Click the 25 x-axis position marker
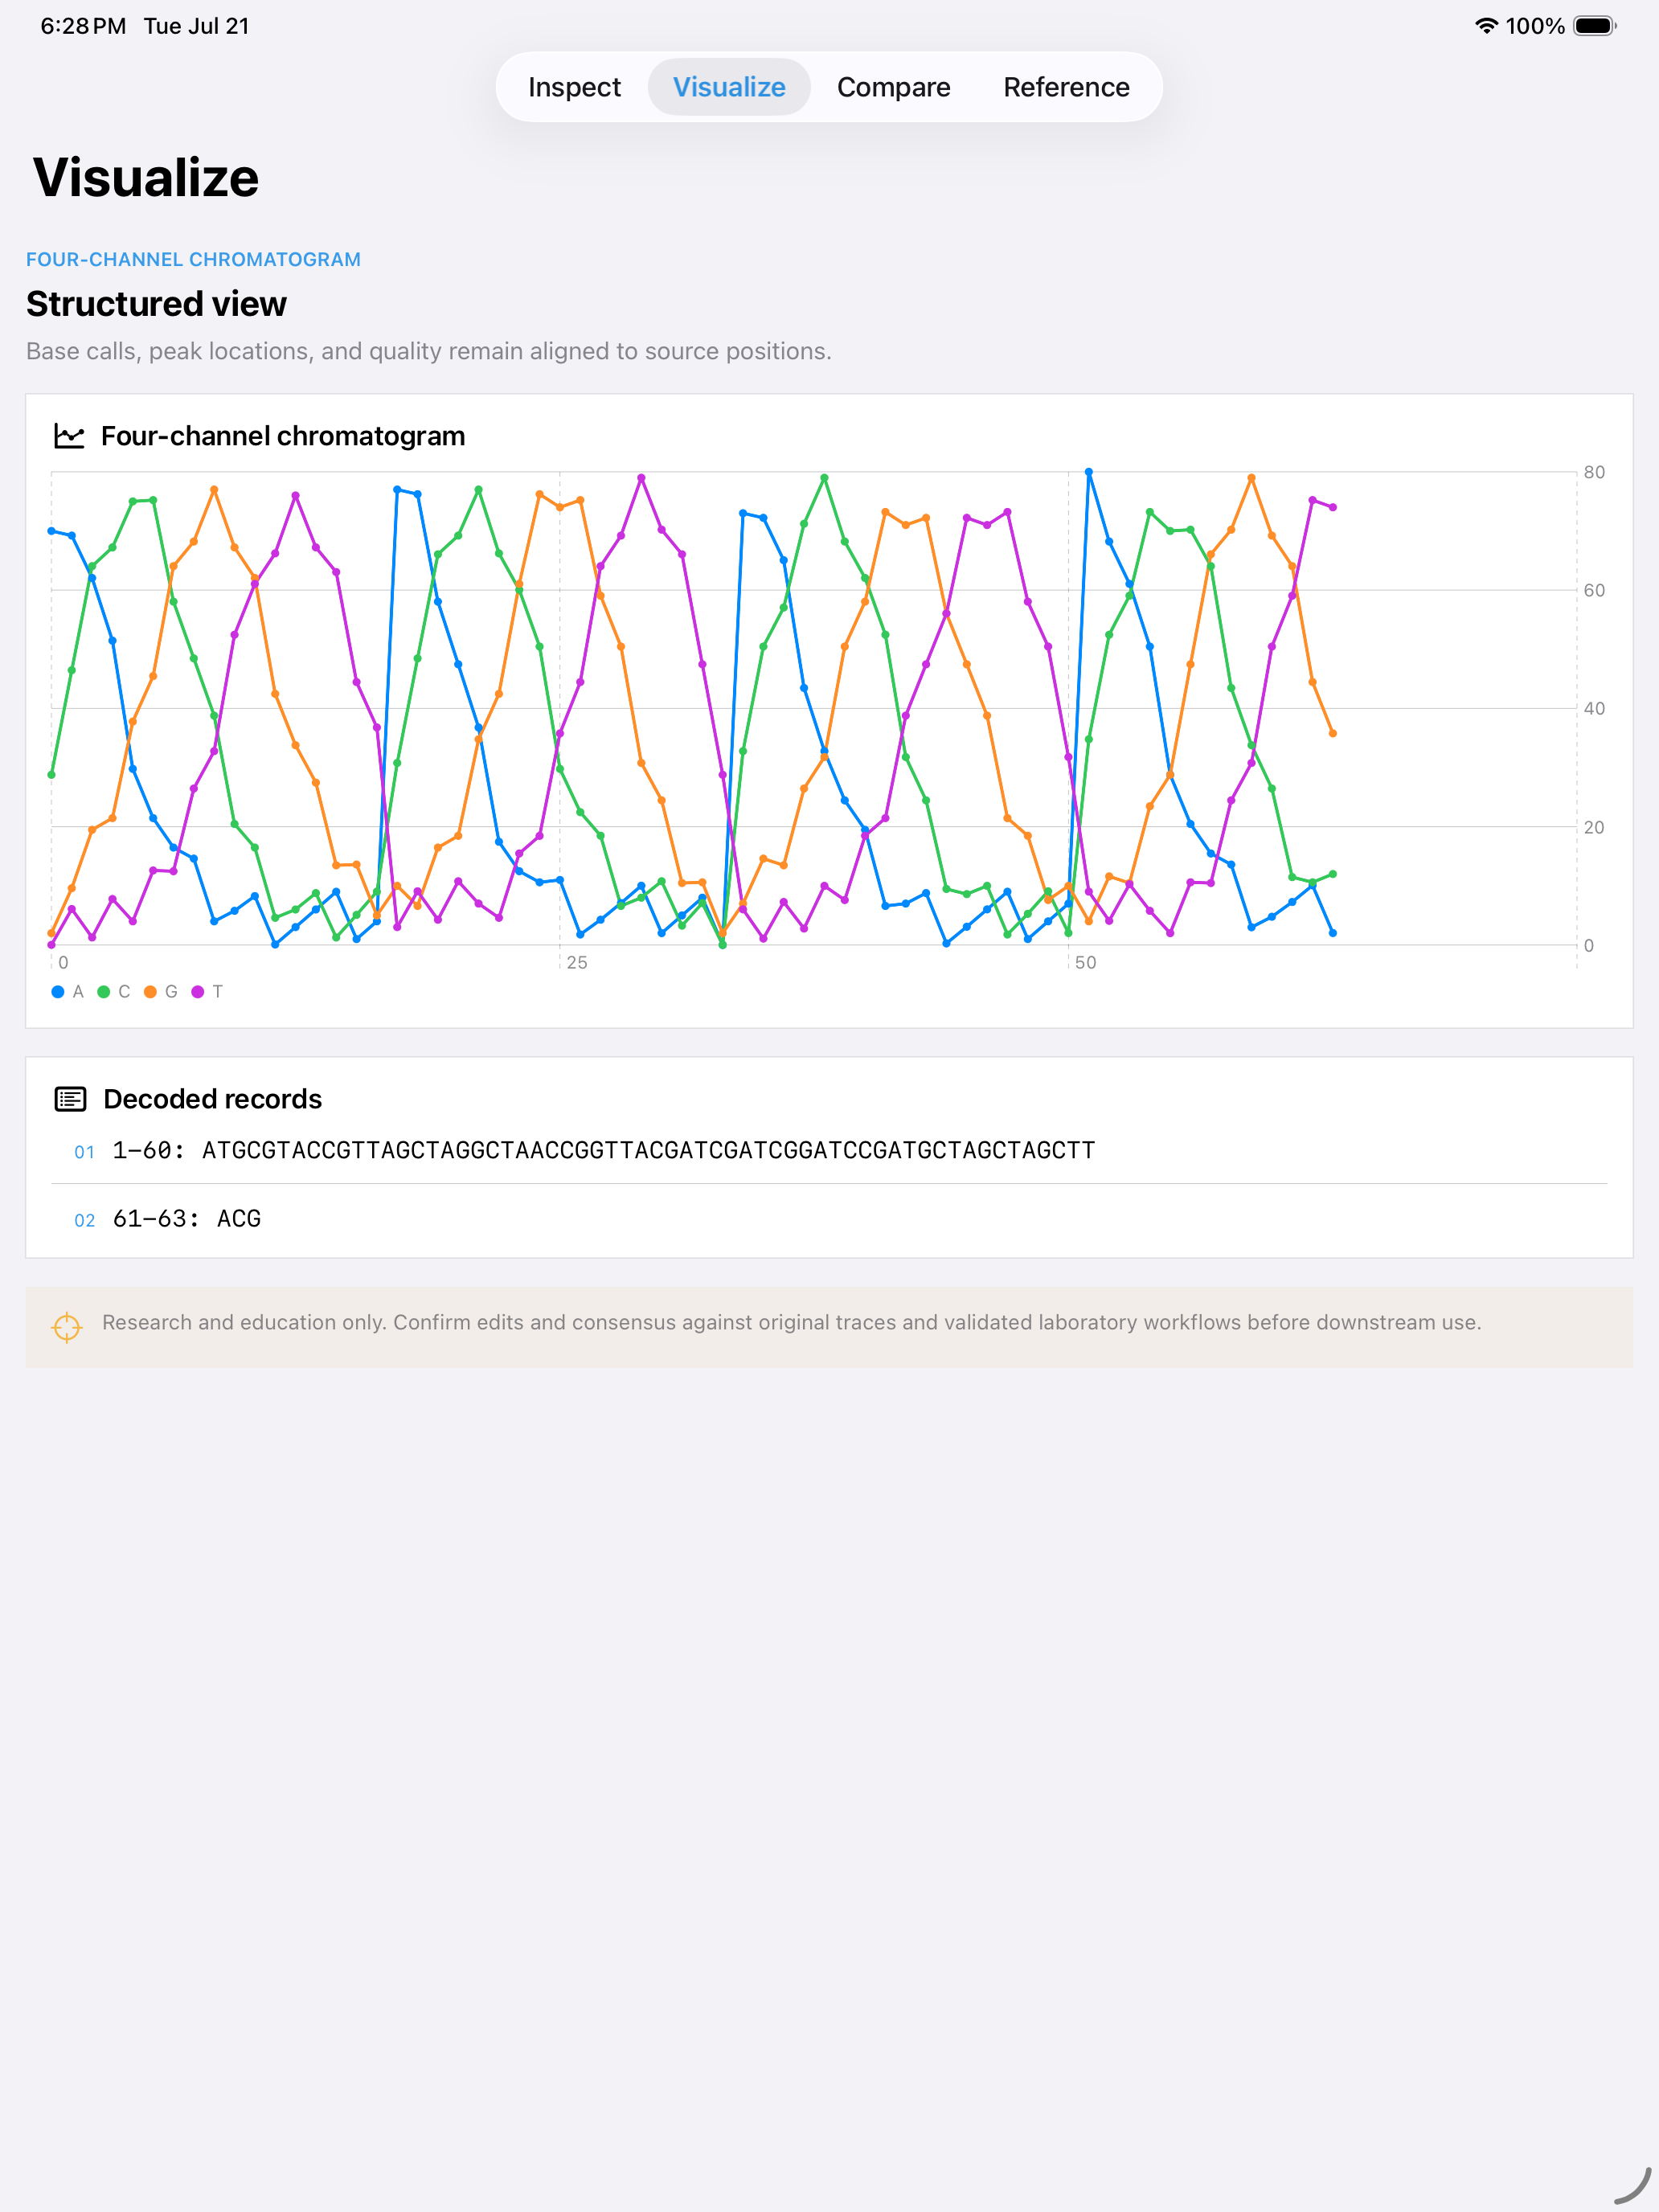 [x=577, y=963]
